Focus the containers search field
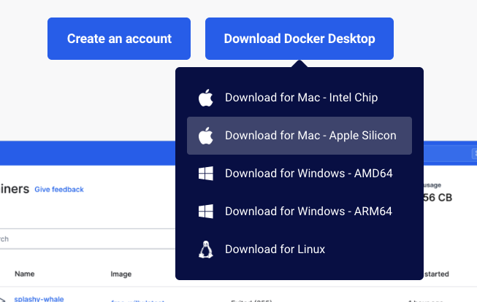 [88, 239]
